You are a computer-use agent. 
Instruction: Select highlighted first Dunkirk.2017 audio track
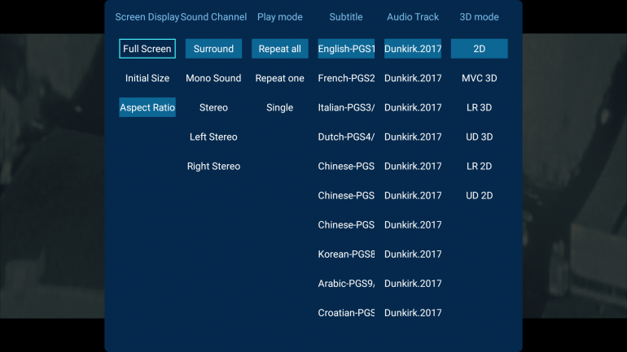(x=413, y=49)
